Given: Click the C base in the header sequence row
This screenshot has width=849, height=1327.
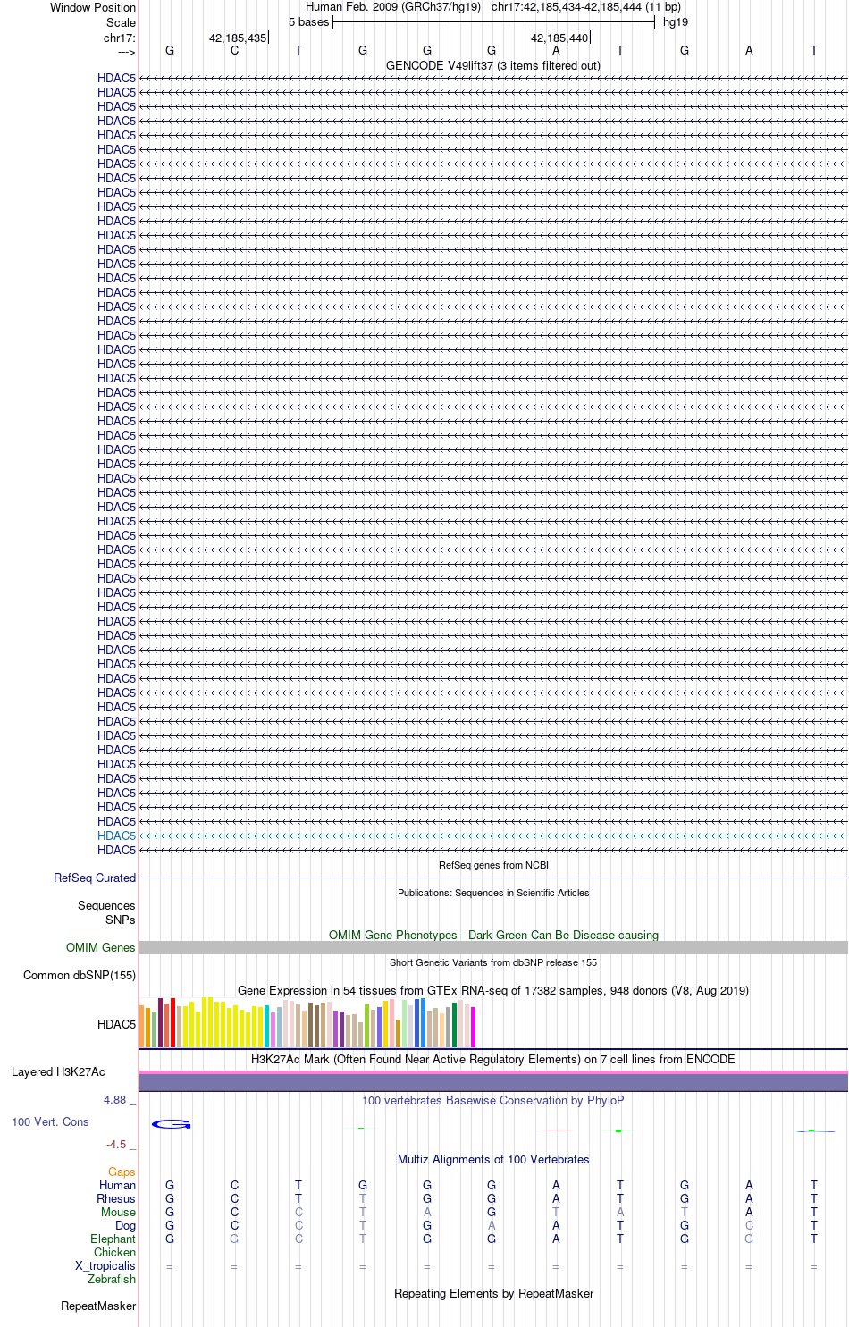Looking at the screenshot, I should click(234, 50).
